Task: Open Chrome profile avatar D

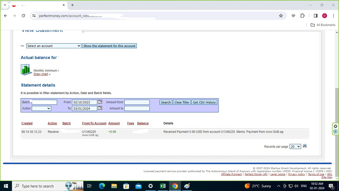Action: pyautogui.click(x=324, y=16)
